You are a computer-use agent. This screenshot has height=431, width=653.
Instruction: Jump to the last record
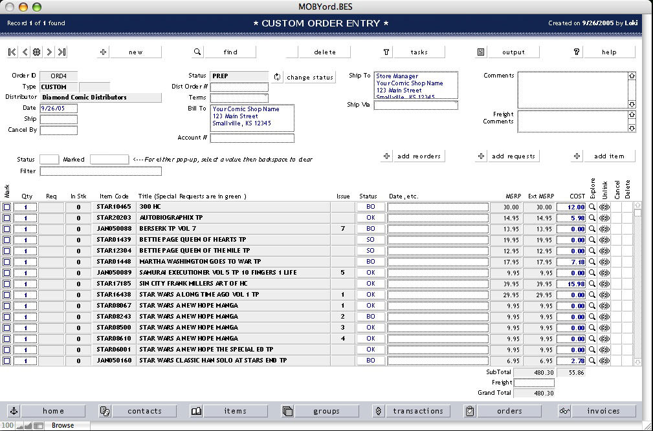tap(62, 52)
